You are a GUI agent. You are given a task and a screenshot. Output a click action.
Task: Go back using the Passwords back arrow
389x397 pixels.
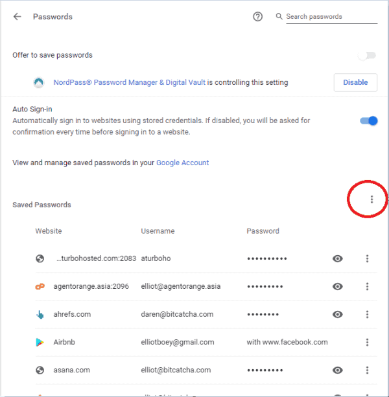(x=18, y=17)
